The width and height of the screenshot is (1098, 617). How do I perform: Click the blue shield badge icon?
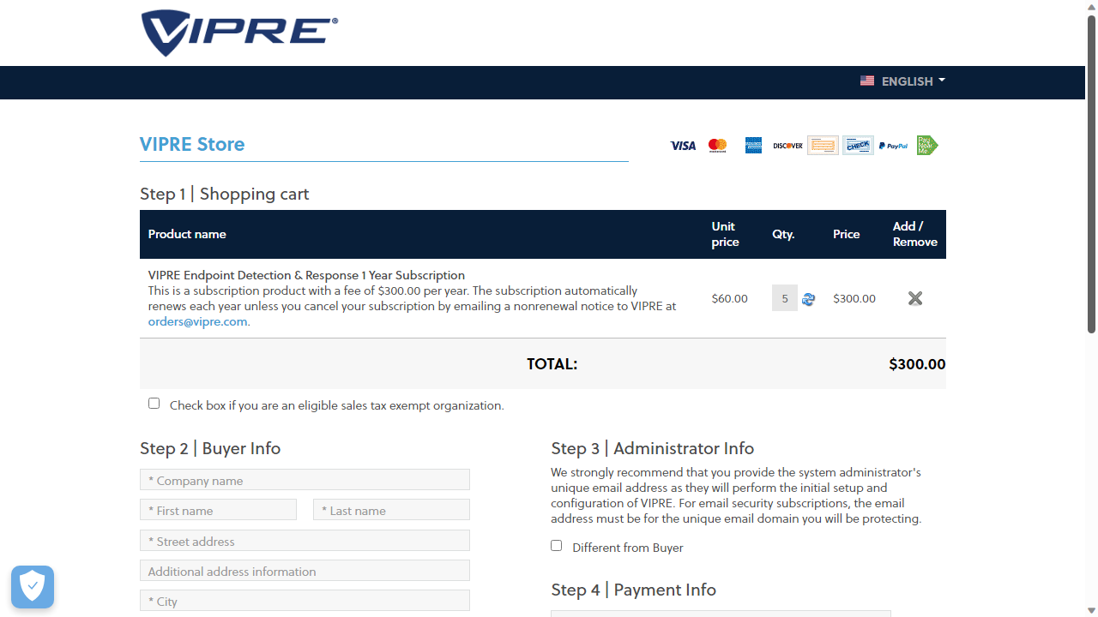coord(33,587)
